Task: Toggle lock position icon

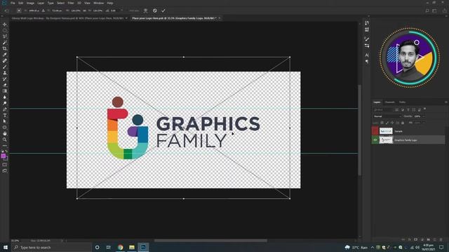Action: [392, 122]
